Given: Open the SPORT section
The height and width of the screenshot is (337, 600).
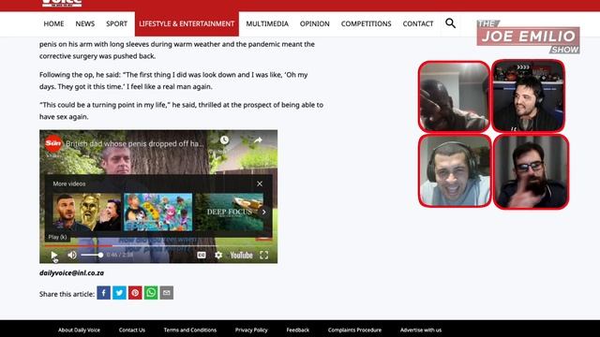Looking at the screenshot, I should tap(116, 23).
